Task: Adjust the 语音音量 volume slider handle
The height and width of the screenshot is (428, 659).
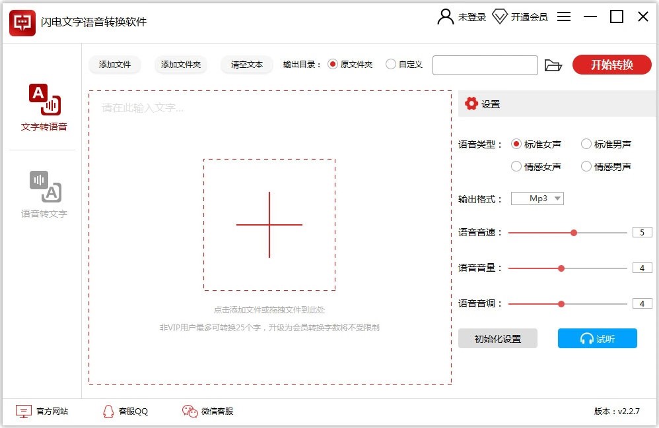Action: pyautogui.click(x=561, y=268)
